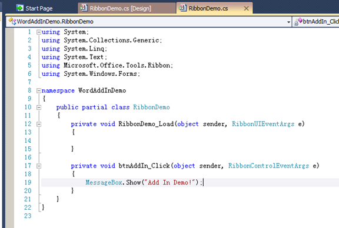Collapse the btnAddIn_Click method at line 17
Screen dimensions: 339x228
pos(39,166)
